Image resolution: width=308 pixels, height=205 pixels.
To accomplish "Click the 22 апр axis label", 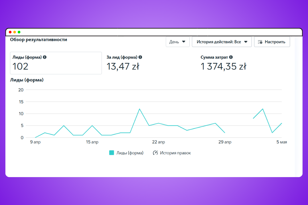I will (159, 142).
